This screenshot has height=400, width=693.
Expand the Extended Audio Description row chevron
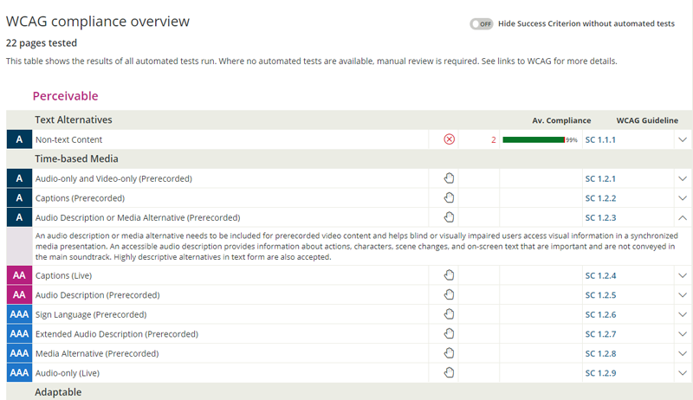coord(682,334)
